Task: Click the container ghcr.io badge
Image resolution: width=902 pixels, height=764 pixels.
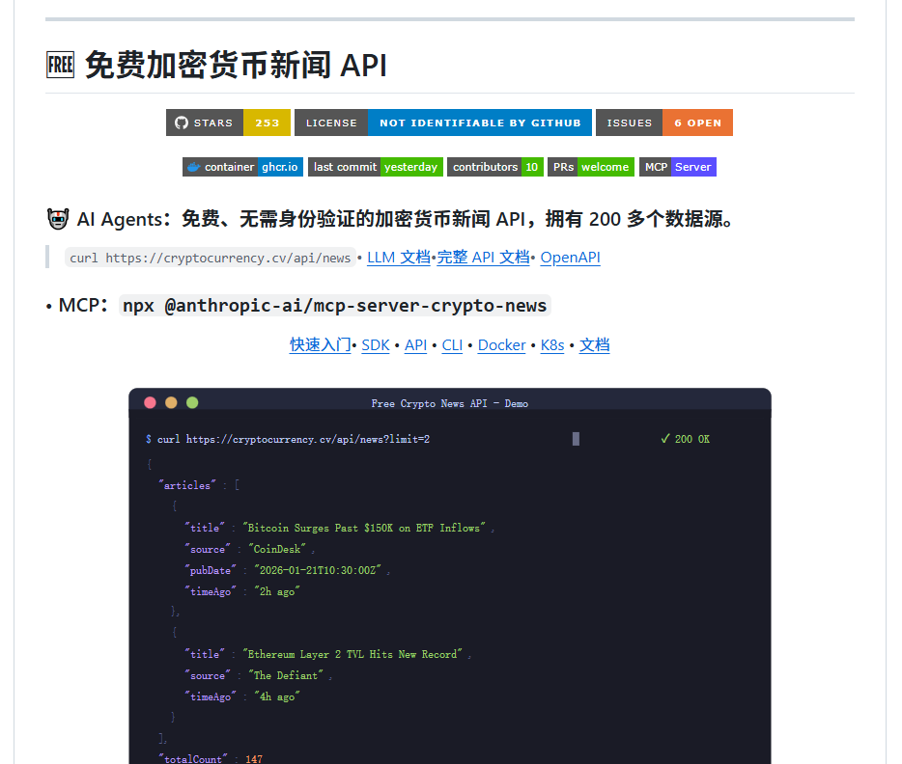Action: (x=242, y=167)
